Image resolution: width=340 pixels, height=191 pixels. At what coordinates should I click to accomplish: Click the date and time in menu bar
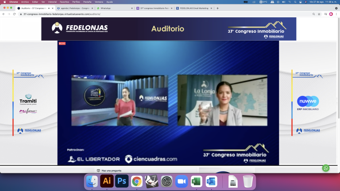(323, 2)
